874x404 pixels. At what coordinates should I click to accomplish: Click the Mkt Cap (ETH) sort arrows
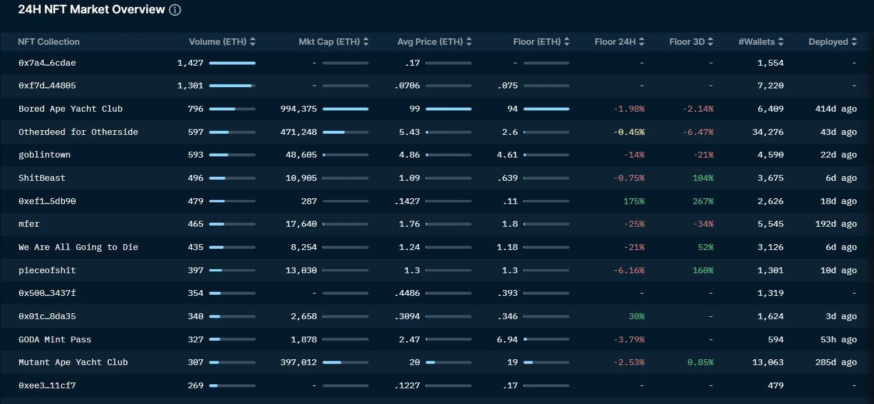click(366, 42)
